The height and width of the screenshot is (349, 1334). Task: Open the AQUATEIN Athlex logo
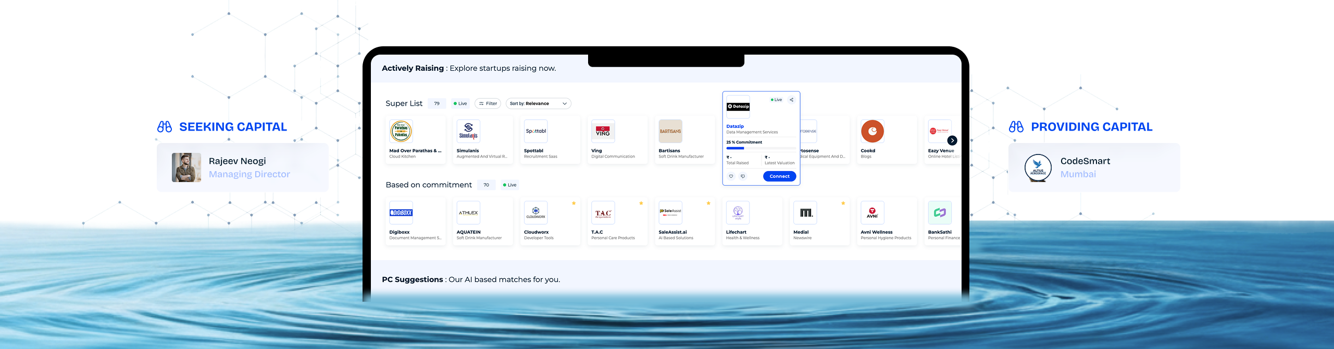(x=468, y=213)
